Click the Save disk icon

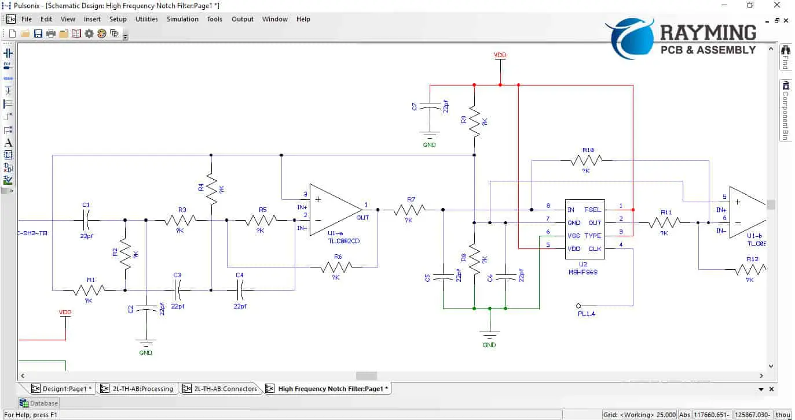[x=38, y=34]
